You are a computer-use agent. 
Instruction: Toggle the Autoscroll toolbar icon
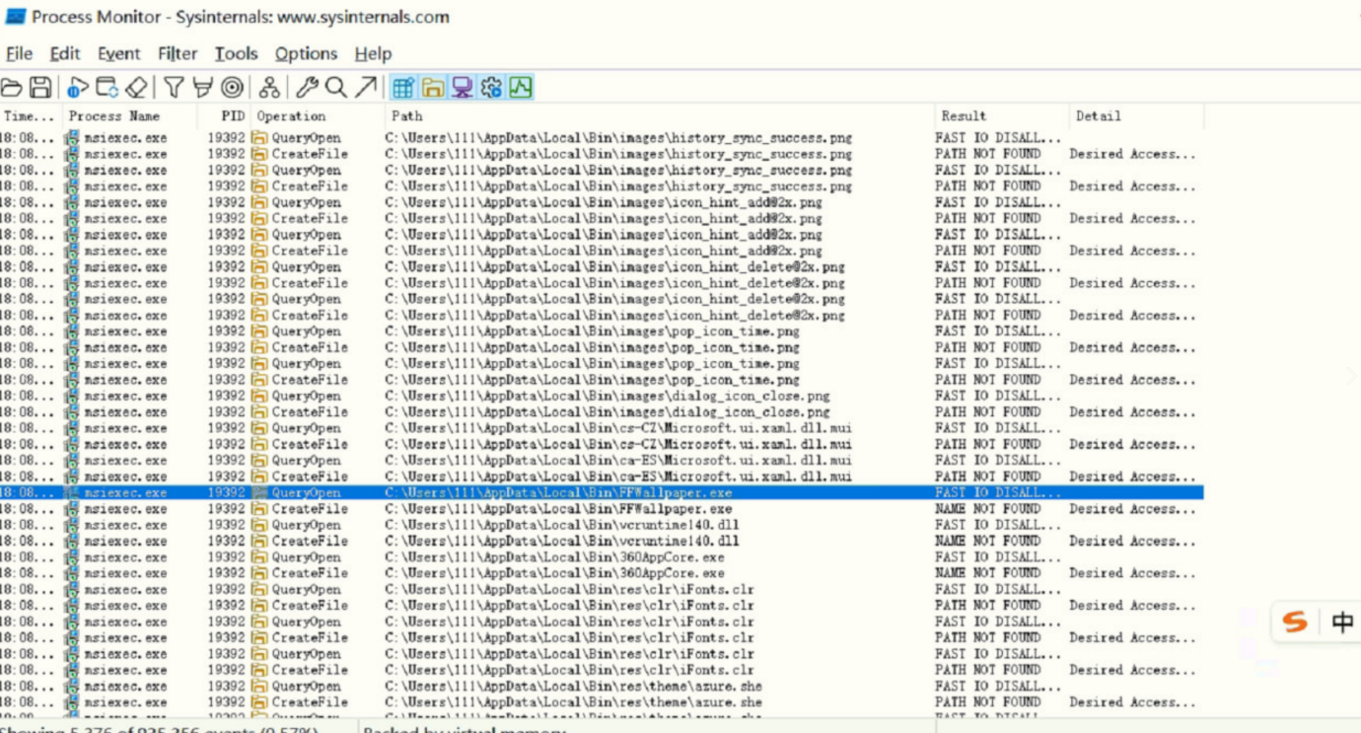coord(107,88)
